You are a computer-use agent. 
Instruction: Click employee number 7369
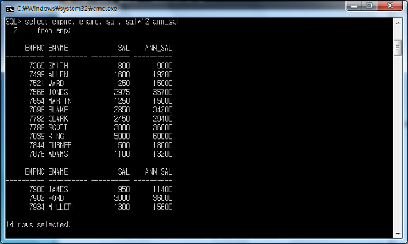(37, 66)
